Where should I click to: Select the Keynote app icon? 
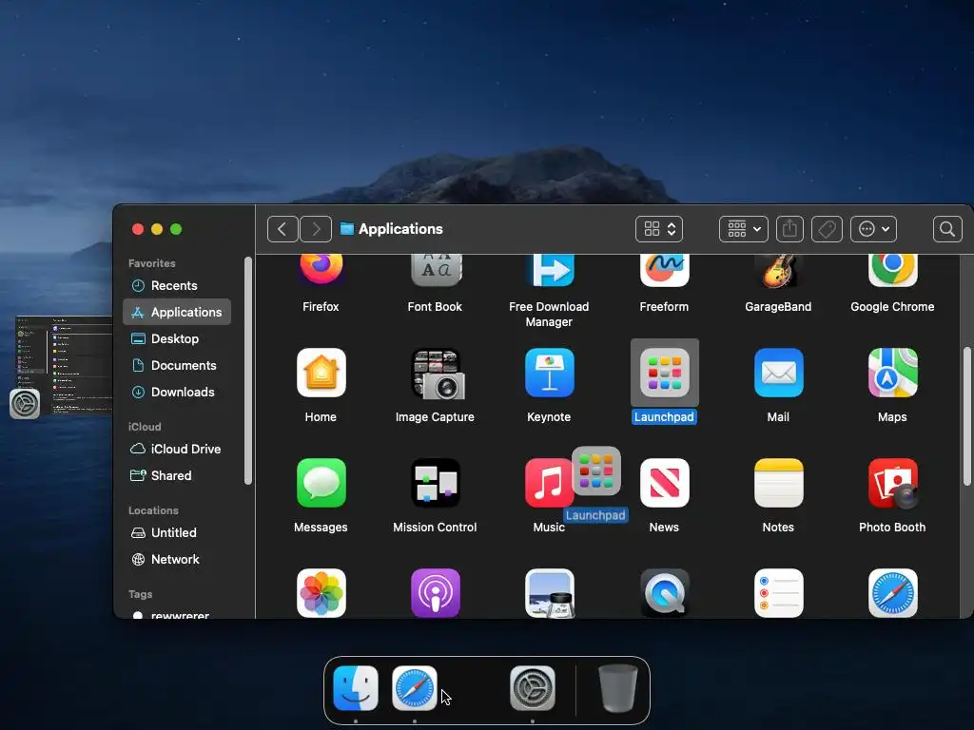(549, 373)
